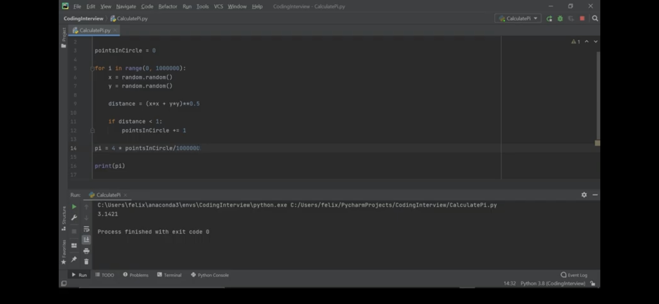Click fold end marker on line 12
This screenshot has width=659, height=304.
(x=92, y=131)
